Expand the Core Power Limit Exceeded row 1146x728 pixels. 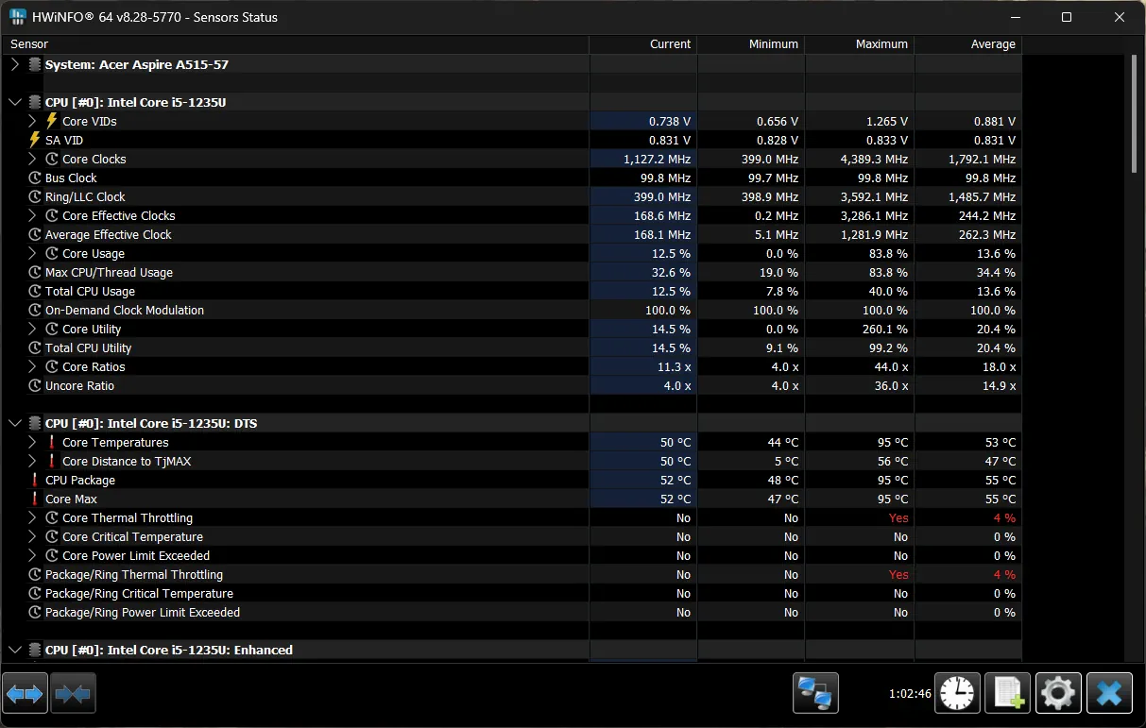pos(32,555)
